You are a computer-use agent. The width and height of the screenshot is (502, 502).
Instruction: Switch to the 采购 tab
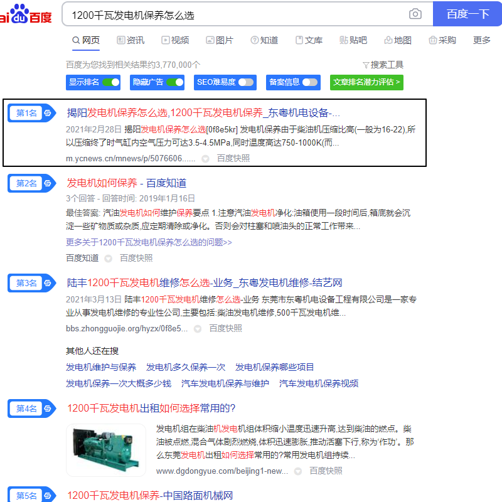(442, 40)
